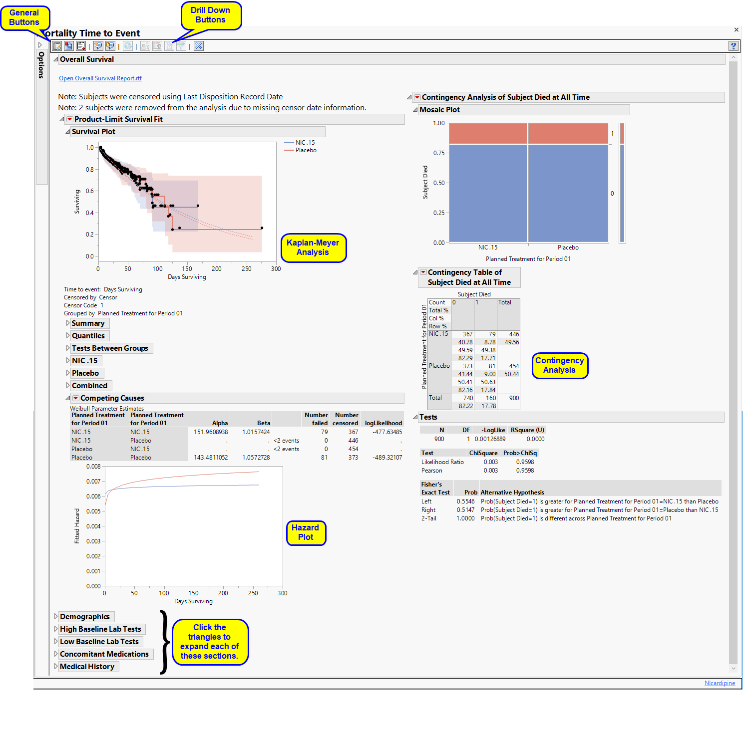Click the NIC .15 legend entry
This screenshot has height=731, width=743.
click(300, 143)
